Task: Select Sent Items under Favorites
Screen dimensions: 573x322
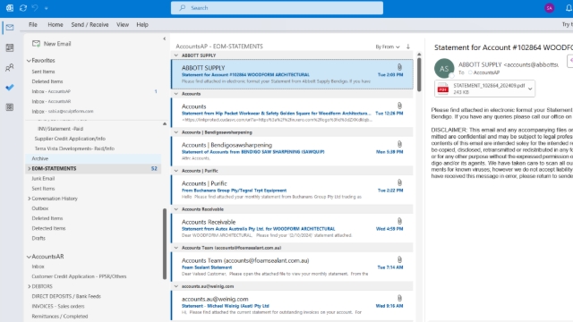Action: tap(43, 72)
